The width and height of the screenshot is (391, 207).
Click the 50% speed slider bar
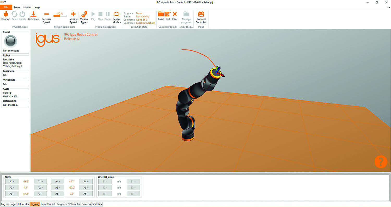(x=60, y=16)
